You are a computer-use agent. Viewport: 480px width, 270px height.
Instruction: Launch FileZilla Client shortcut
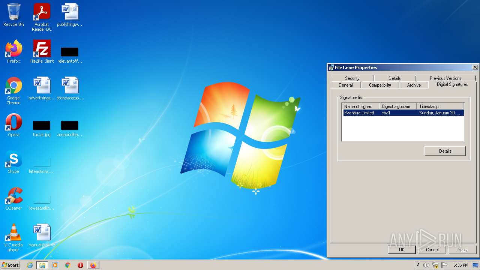coord(42,52)
